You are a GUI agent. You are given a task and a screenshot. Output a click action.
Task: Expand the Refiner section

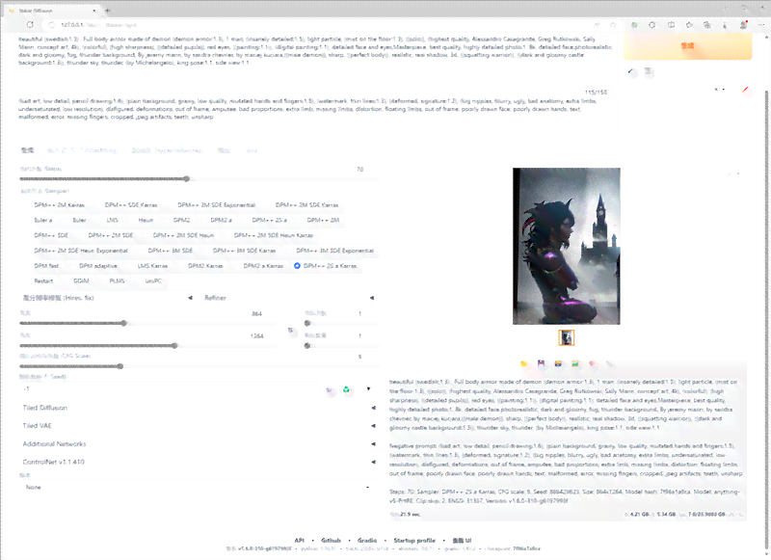[x=289, y=298]
